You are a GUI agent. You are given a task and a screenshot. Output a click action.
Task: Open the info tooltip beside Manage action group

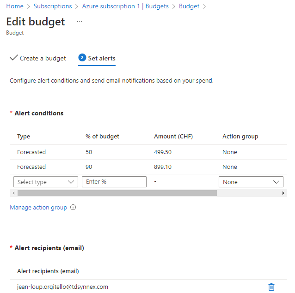pyautogui.click(x=73, y=208)
